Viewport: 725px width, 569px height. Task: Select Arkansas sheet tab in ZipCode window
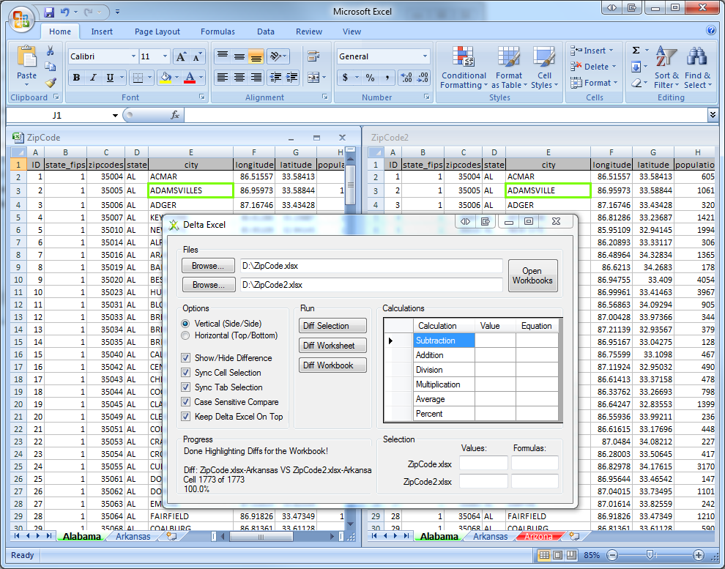click(x=133, y=536)
